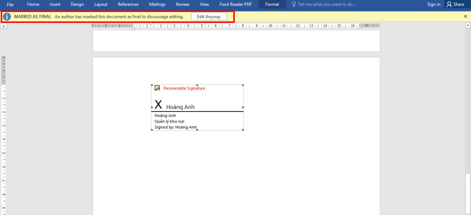The width and height of the screenshot is (471, 215).
Task: Open the Insert ribbon tab
Action: pos(55,4)
